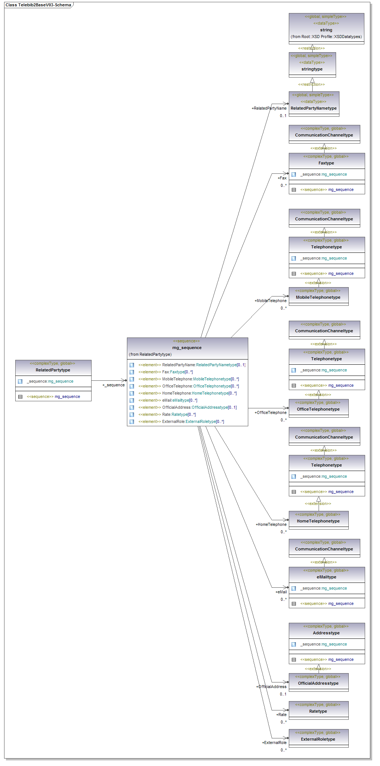Click the icon beside the eMail:eMailtype element
Viewport: 380px width, 766px height.
click(132, 401)
